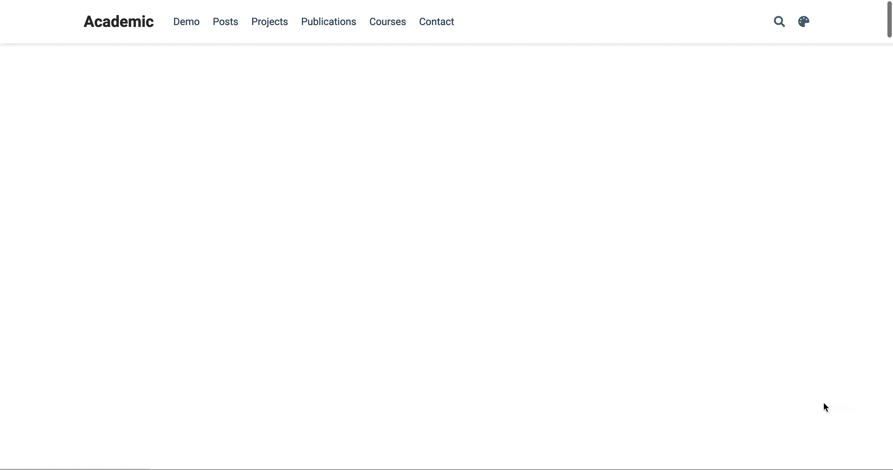
Task: Navigate to Contact section
Action: [x=437, y=21]
